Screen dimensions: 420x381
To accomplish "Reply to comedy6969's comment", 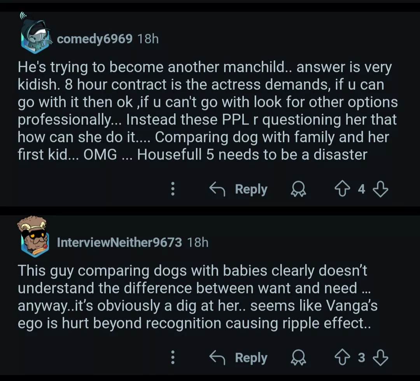I will (x=239, y=190).
